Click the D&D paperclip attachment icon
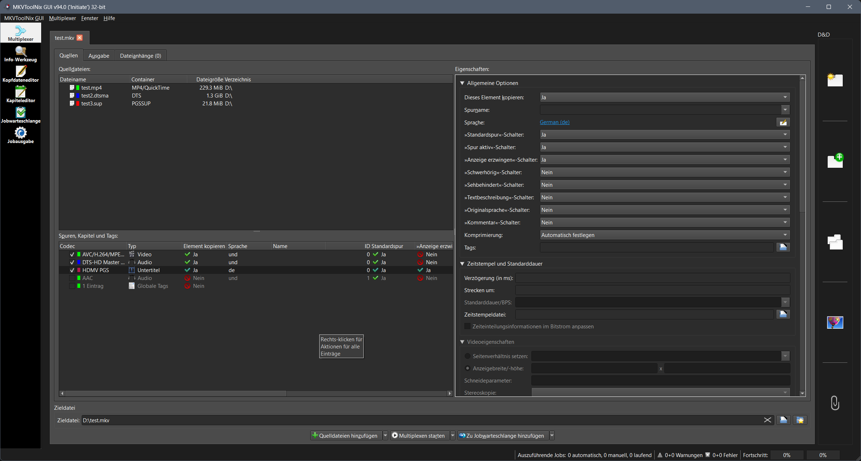The width and height of the screenshot is (861, 461). pos(835,403)
